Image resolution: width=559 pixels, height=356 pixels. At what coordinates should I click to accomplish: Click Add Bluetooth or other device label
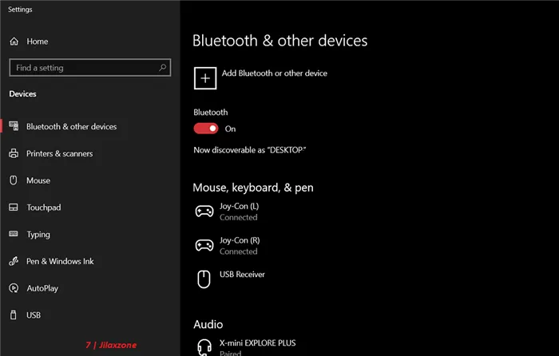[275, 73]
